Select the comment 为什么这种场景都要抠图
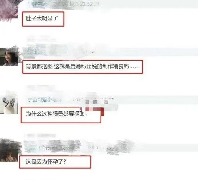Viewport: 198px width, 180px height. coord(61,115)
